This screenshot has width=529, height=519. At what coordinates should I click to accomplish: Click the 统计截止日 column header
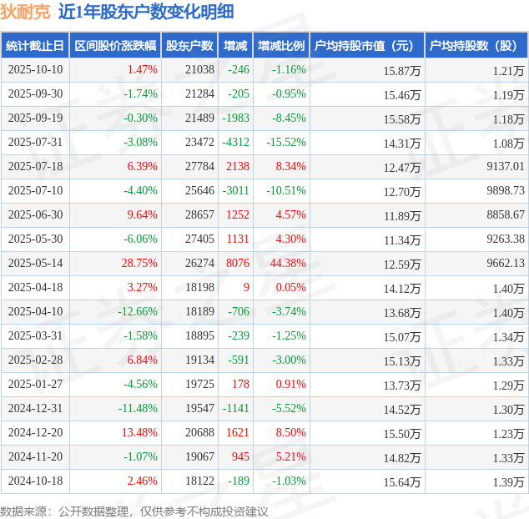point(34,46)
